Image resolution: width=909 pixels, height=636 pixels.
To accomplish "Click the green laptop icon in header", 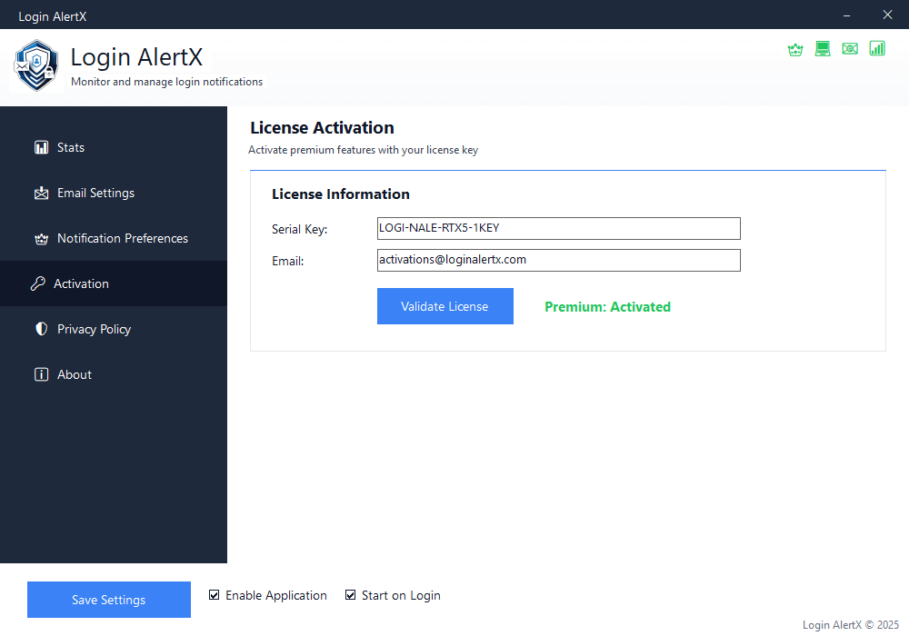I will point(822,49).
